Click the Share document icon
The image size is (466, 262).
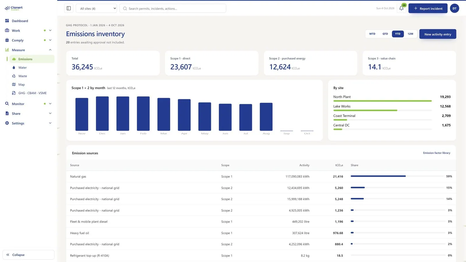7,114
